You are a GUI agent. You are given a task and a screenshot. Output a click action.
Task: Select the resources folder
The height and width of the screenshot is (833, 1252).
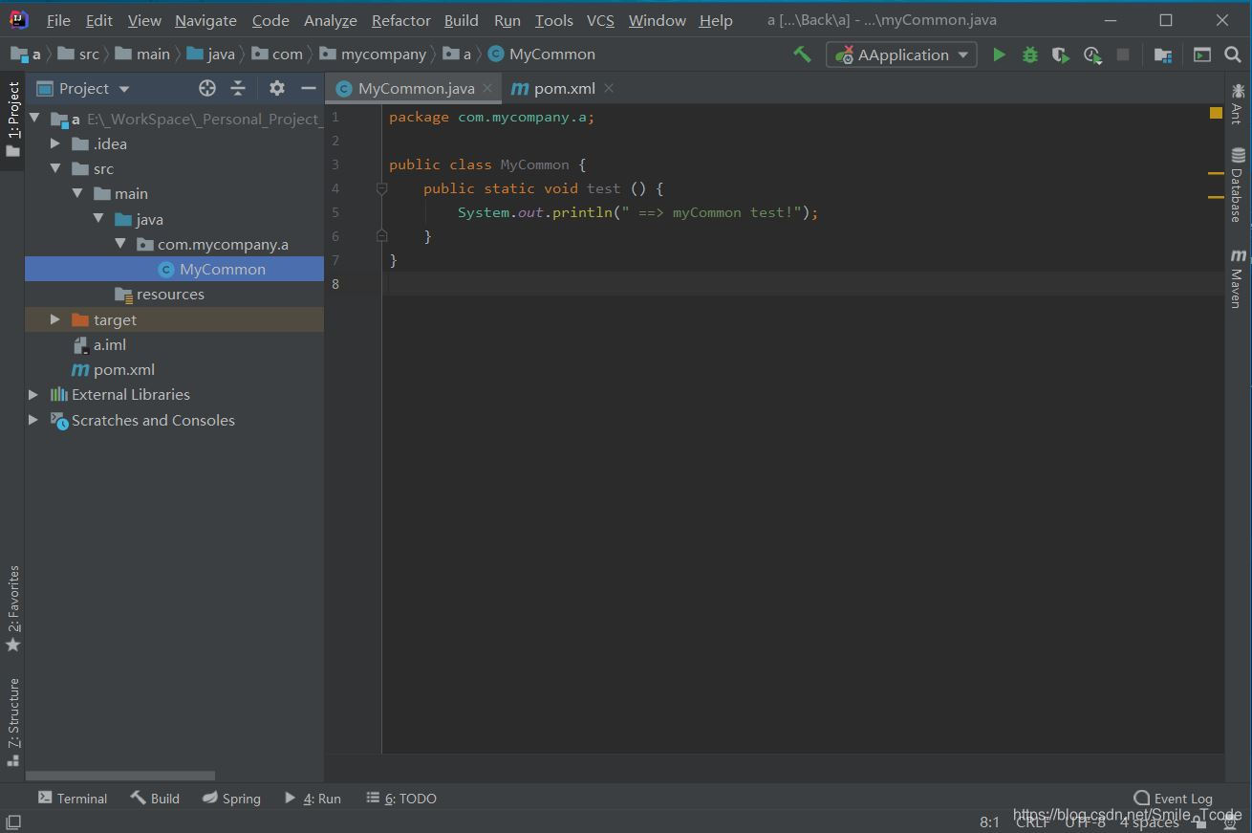click(x=170, y=294)
